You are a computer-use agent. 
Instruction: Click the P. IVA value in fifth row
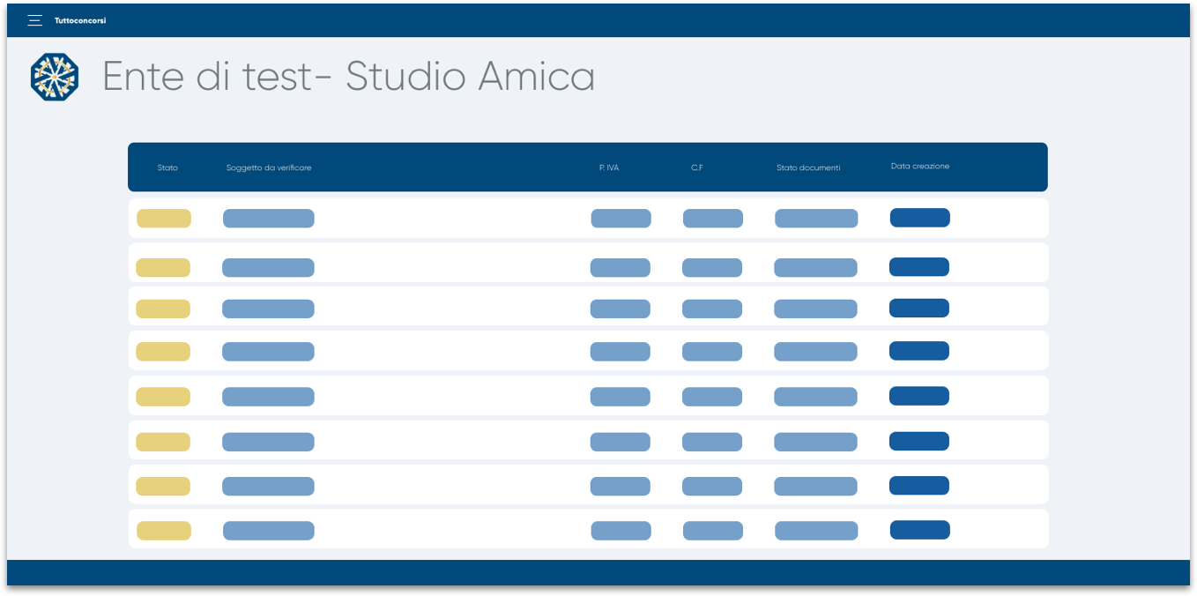tap(621, 397)
